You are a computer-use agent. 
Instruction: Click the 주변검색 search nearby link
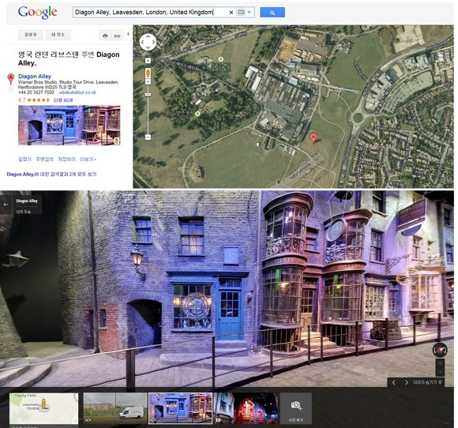(x=44, y=160)
